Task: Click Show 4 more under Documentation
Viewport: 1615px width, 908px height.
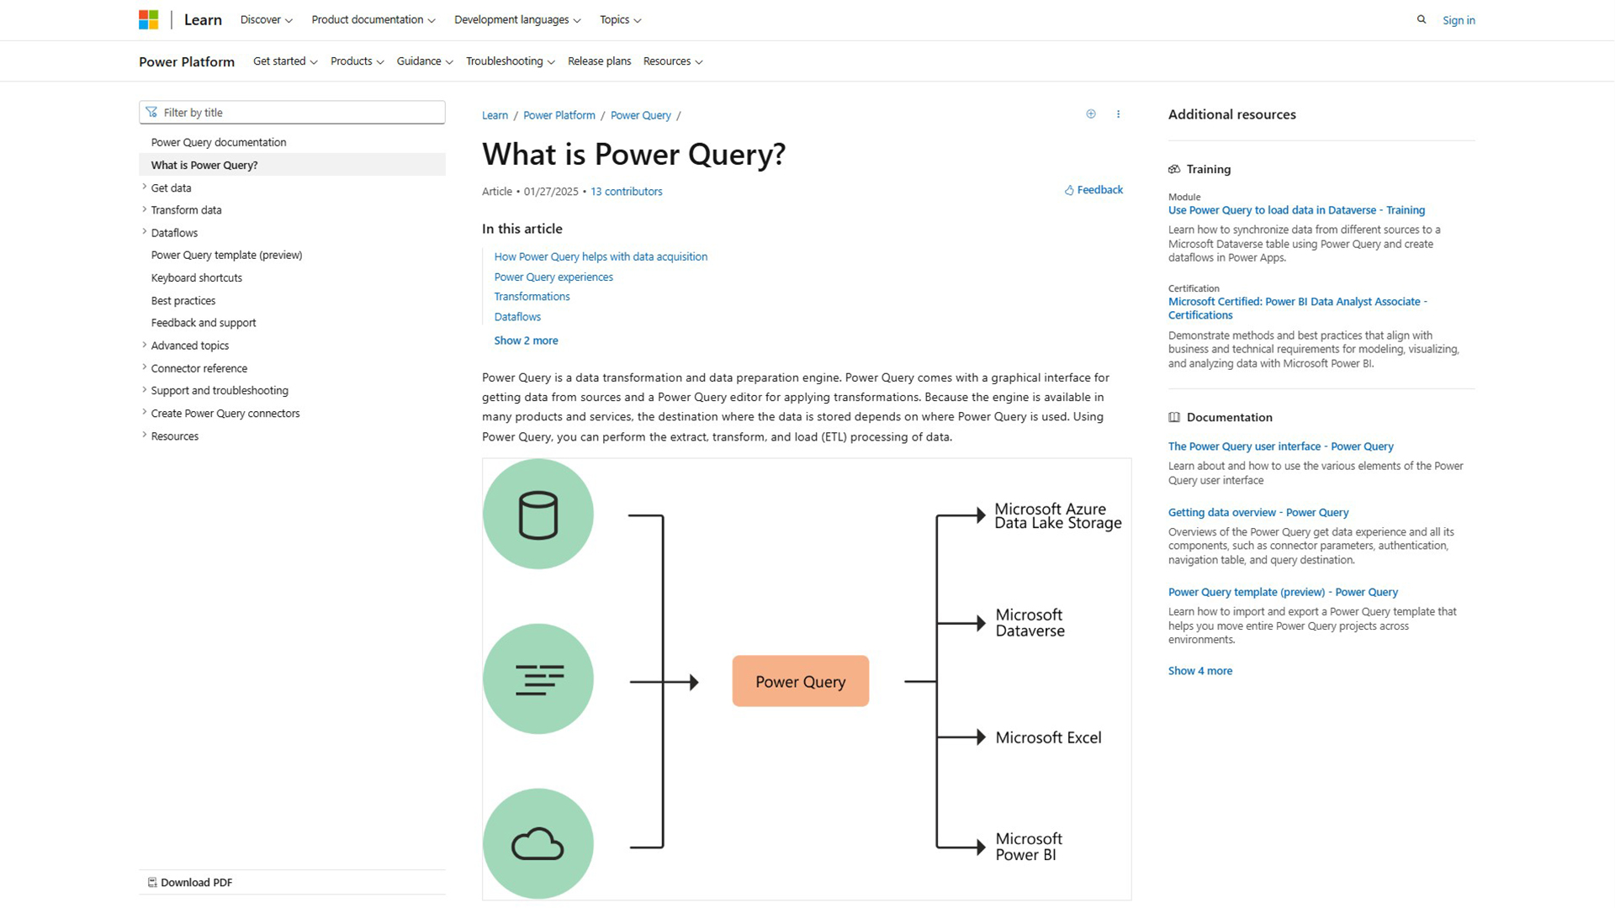Action: tap(1199, 671)
